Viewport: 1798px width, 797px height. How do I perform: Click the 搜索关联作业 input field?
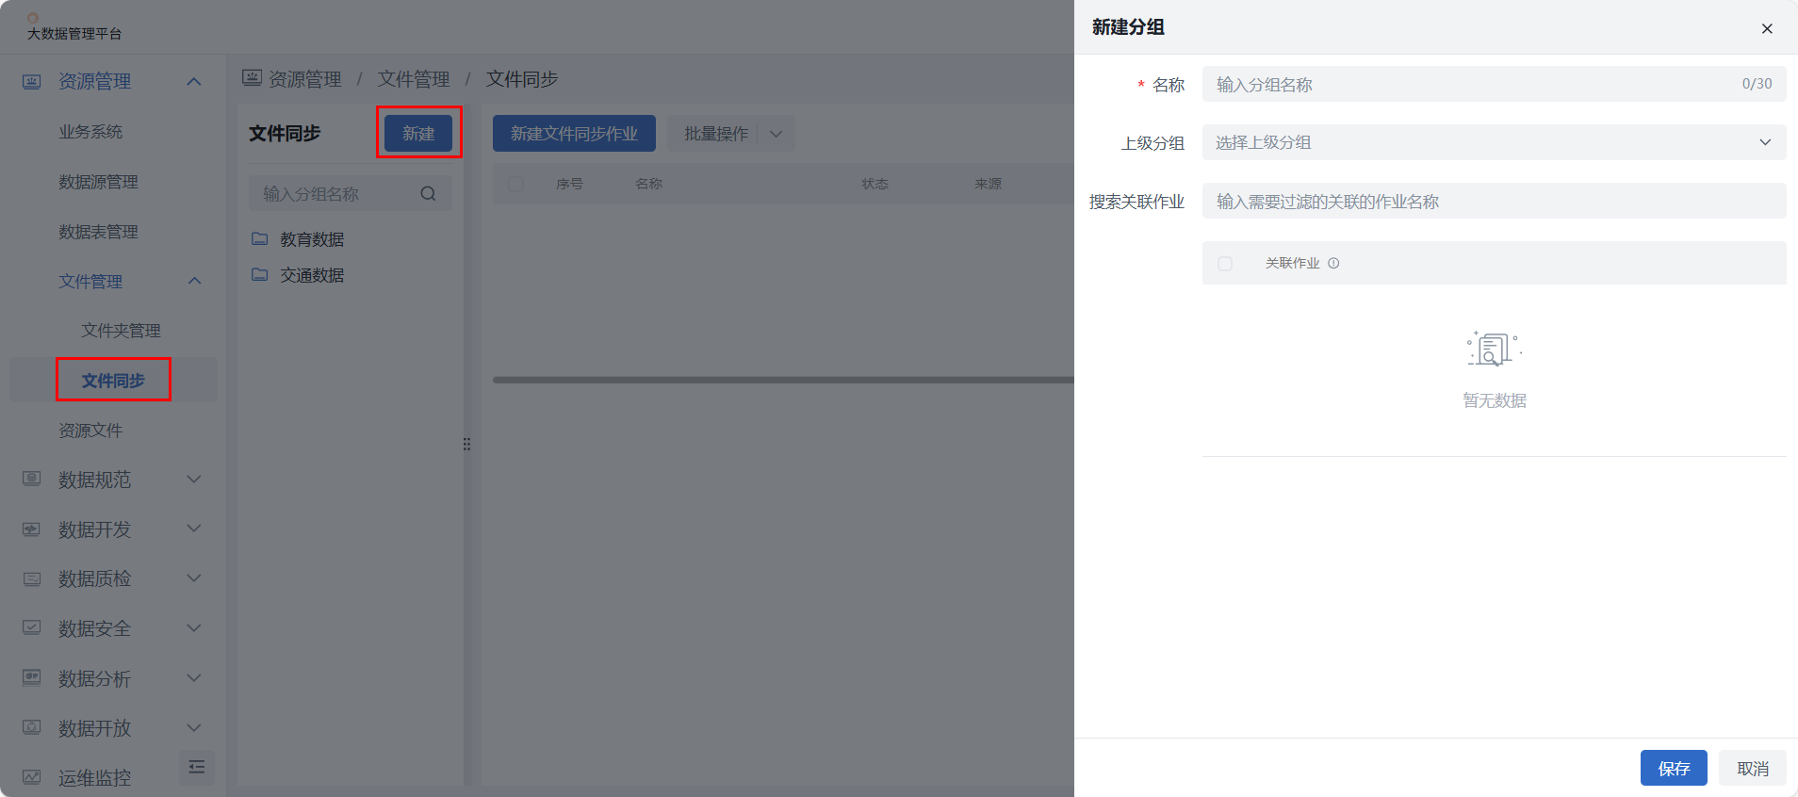pyautogui.click(x=1494, y=201)
